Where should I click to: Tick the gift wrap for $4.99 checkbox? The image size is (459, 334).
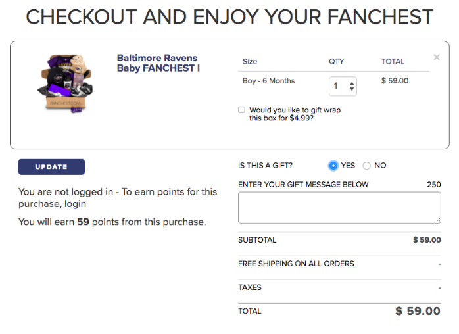click(x=241, y=110)
